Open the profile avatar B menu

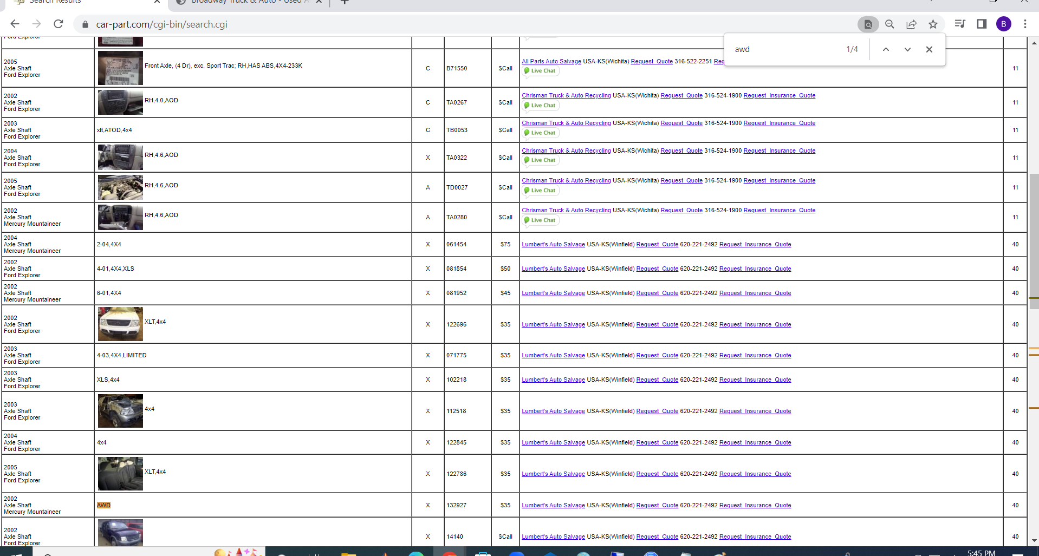coord(1003,24)
